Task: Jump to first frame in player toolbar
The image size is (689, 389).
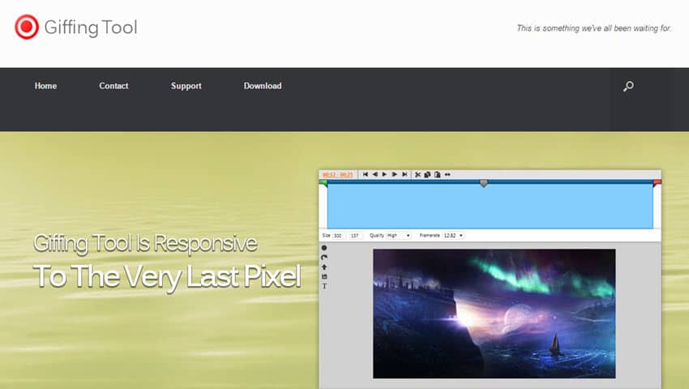Action: [365, 174]
